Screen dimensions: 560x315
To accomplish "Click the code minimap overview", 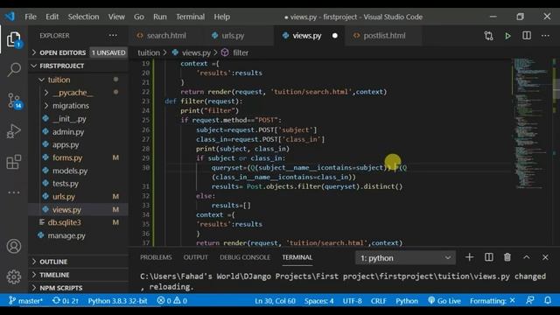I will tap(531, 123).
